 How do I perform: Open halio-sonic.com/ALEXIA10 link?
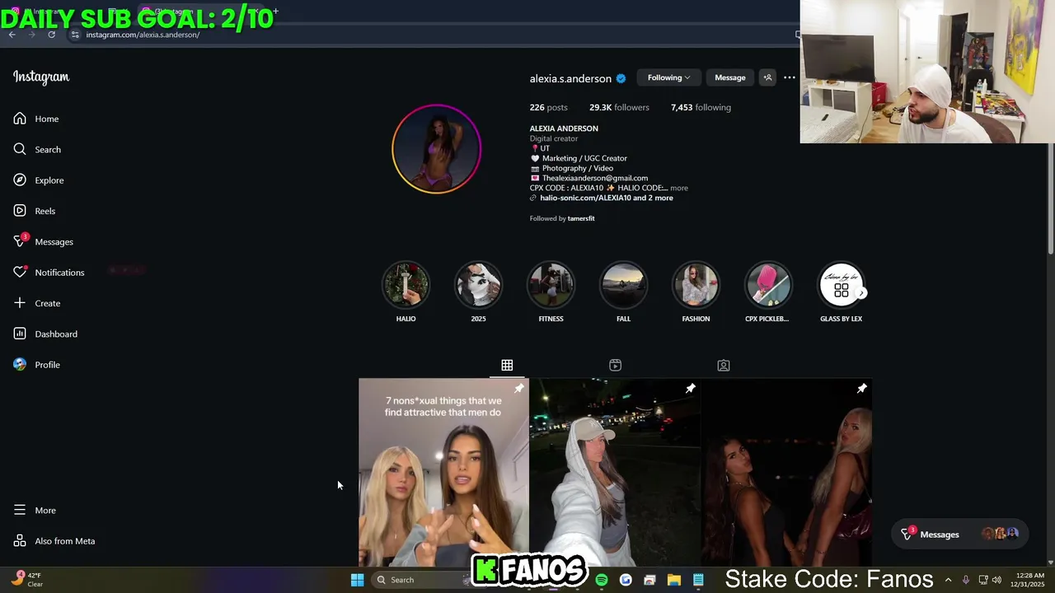[x=607, y=198]
